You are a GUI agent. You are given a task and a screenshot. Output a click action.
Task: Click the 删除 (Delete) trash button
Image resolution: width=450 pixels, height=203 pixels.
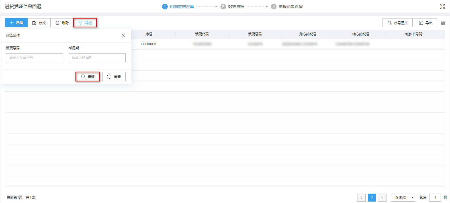(62, 23)
